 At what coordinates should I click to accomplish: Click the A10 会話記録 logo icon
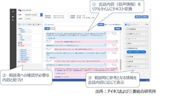[20, 10]
